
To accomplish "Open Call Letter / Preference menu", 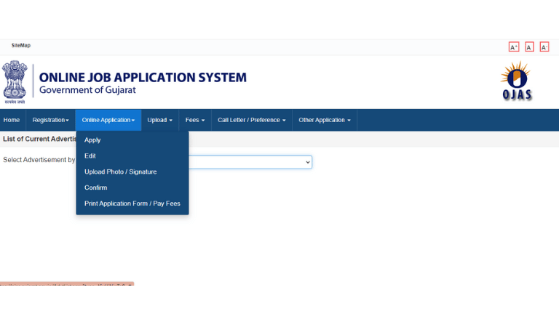I will (x=251, y=120).
